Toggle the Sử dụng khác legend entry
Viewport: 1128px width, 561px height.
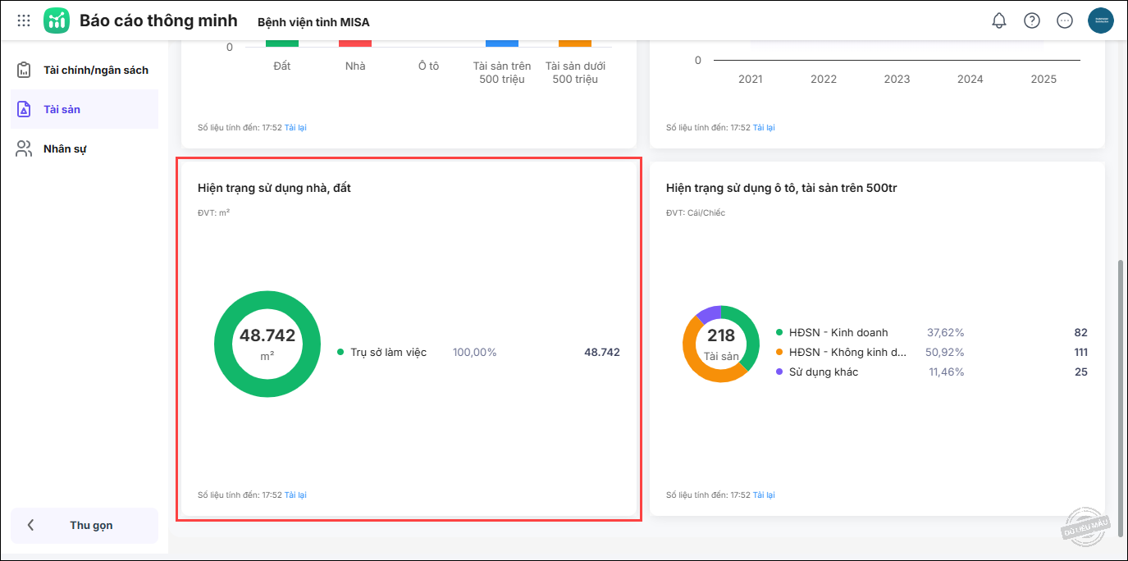[823, 372]
